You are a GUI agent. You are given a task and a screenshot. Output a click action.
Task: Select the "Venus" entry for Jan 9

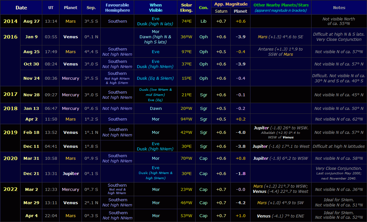(70, 37)
